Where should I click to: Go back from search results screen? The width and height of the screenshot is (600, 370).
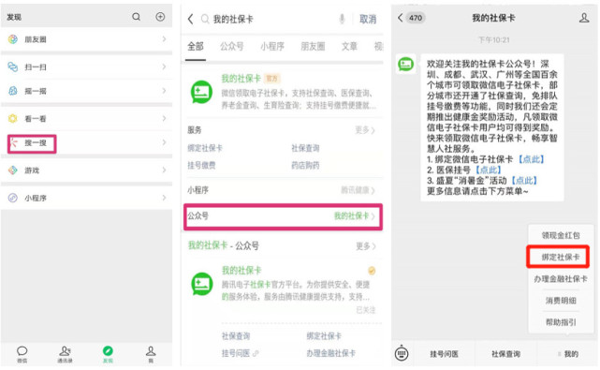tap(191, 19)
